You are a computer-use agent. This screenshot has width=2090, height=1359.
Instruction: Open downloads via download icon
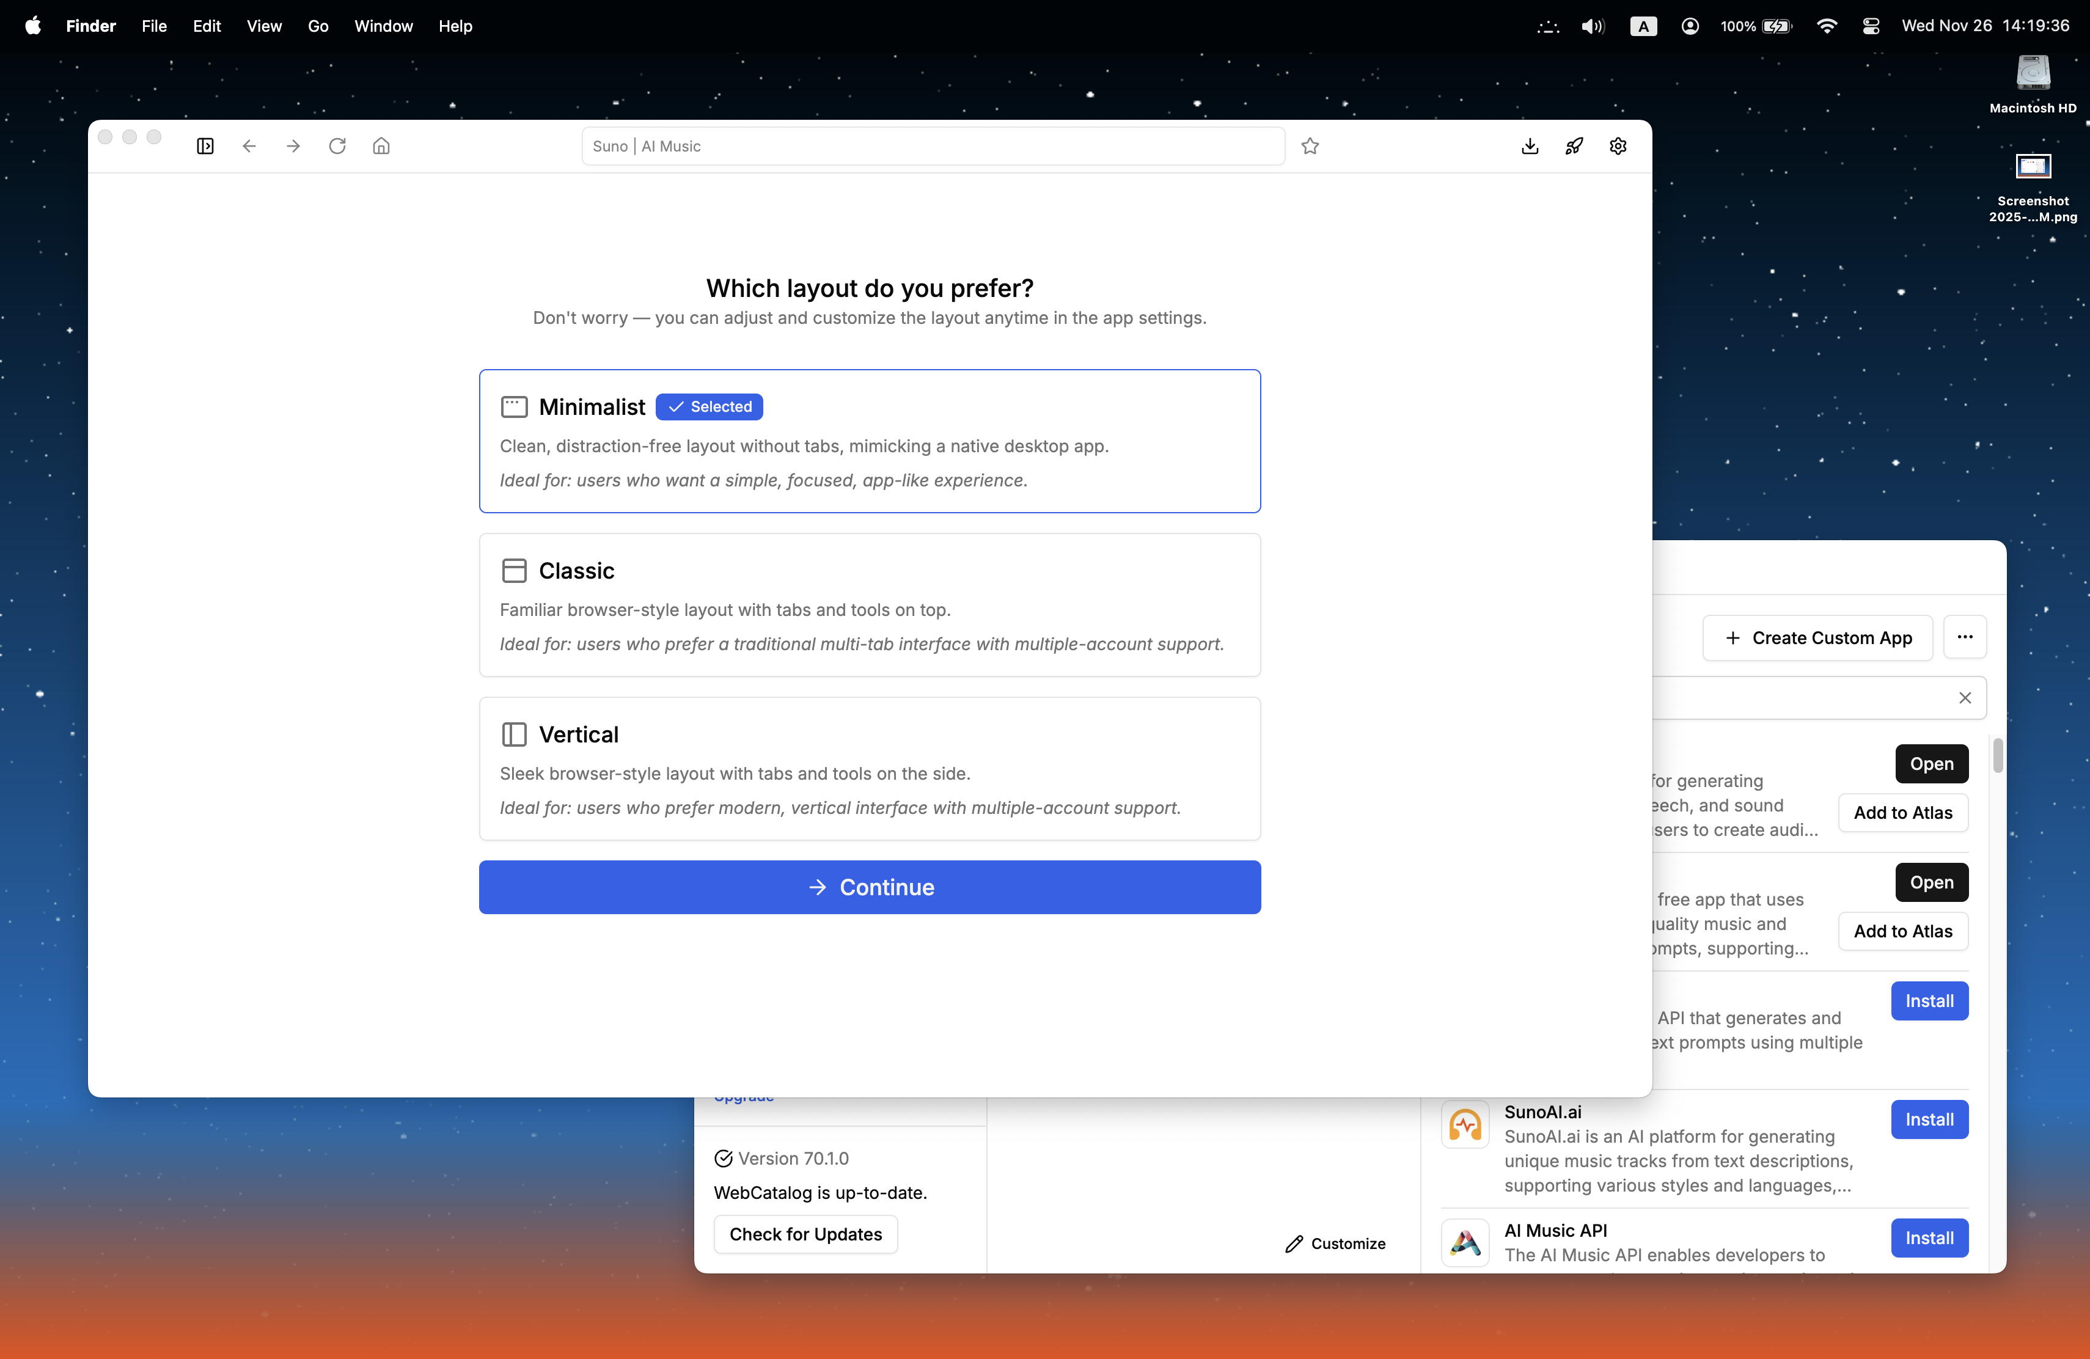coord(1530,145)
